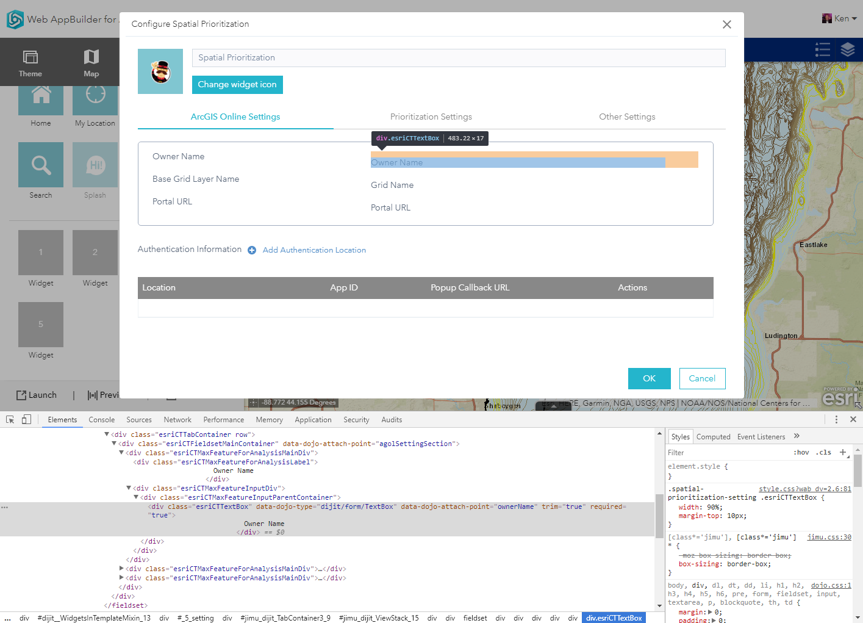Screen dimensions: 863x623
Task: Open the jimu.css:30 source link
Action: pyautogui.click(x=829, y=538)
